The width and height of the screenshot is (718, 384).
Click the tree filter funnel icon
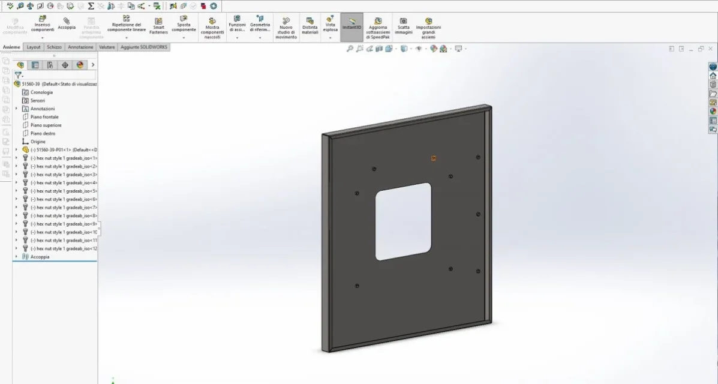click(x=19, y=75)
